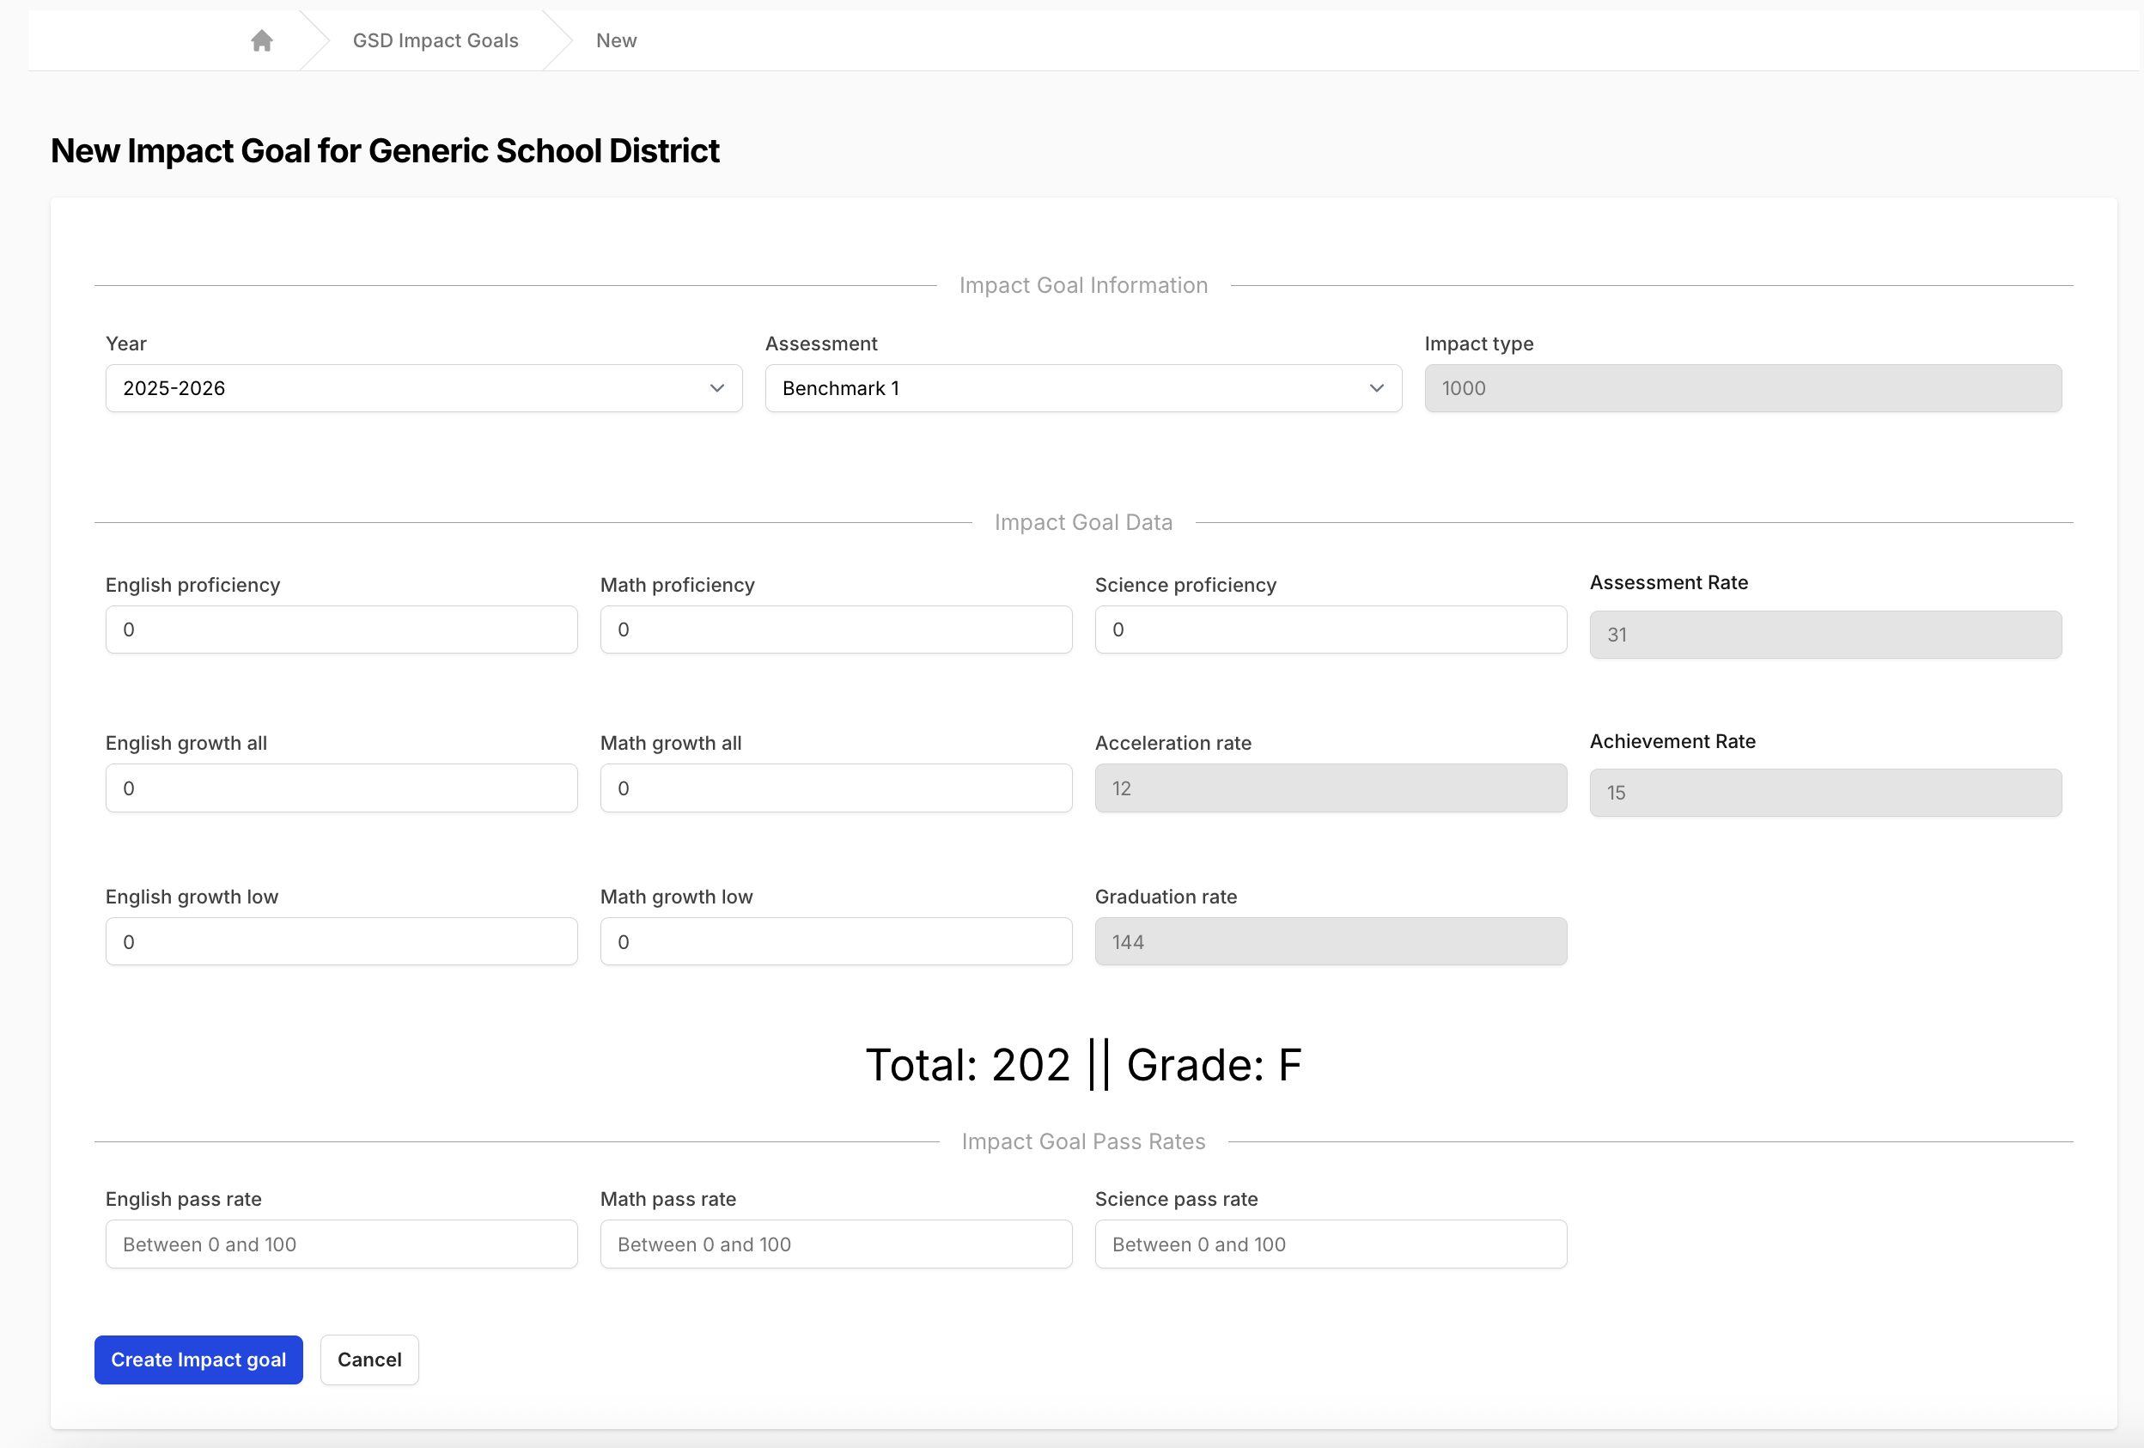
Task: Click the Assessment dropdown chevron arrow
Action: pyautogui.click(x=1376, y=388)
